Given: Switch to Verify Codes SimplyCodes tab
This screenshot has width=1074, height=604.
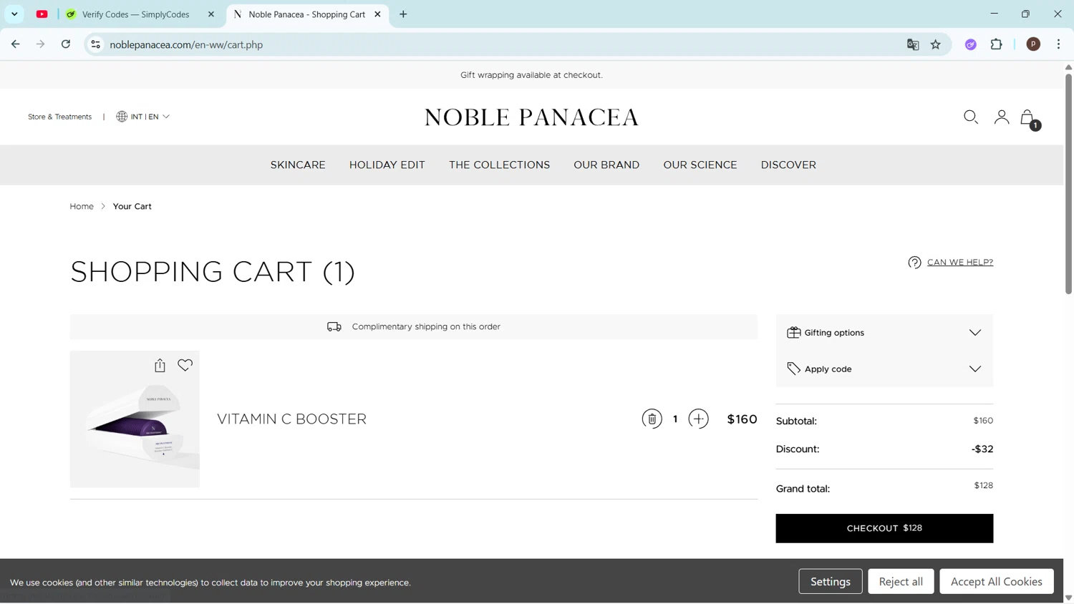Looking at the screenshot, I should pyautogui.click(x=136, y=14).
